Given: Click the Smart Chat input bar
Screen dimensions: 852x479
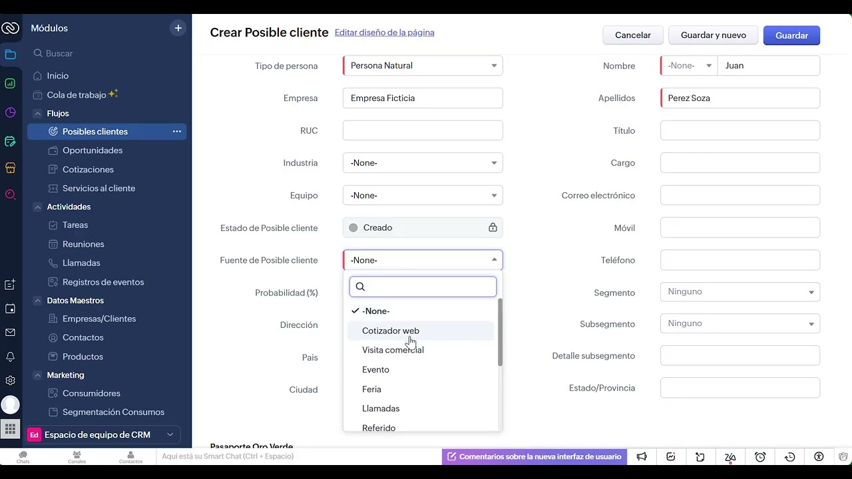Looking at the screenshot, I should coord(300,456).
